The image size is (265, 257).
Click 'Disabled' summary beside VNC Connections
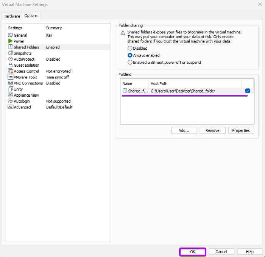click(53, 83)
